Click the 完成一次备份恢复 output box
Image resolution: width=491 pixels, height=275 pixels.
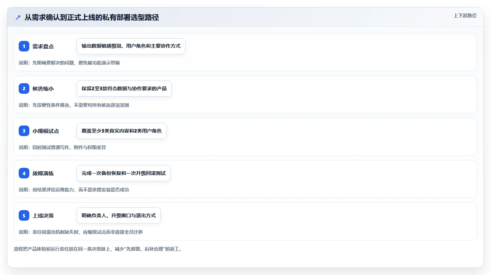124,173
